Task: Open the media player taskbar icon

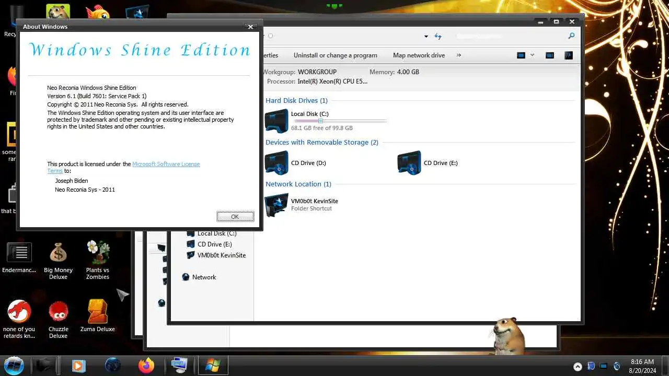Action: point(78,366)
